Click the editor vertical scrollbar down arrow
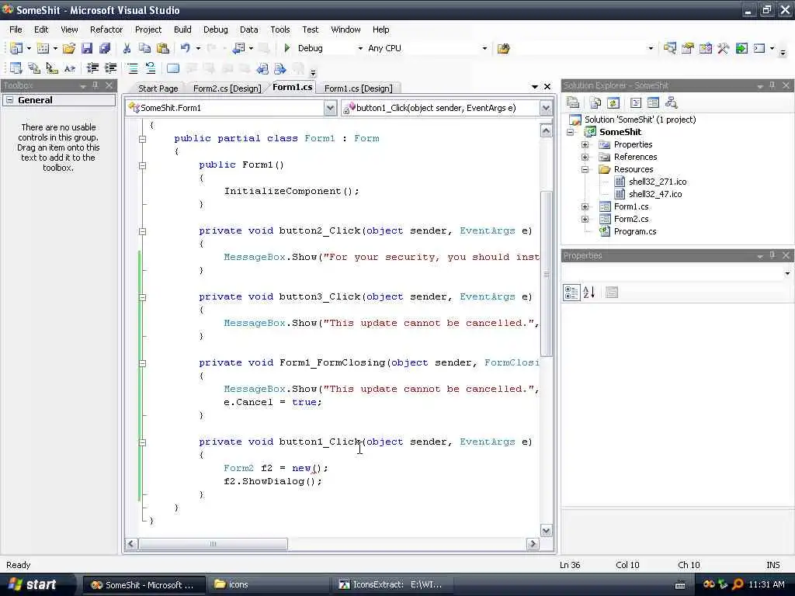This screenshot has width=795, height=596. pos(546,531)
